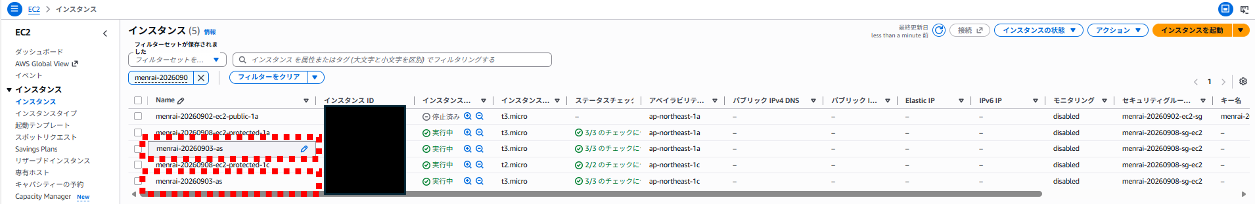Sort by モニタリング column arrow
Image resolution: width=1255 pixels, height=204 pixels.
(1104, 100)
